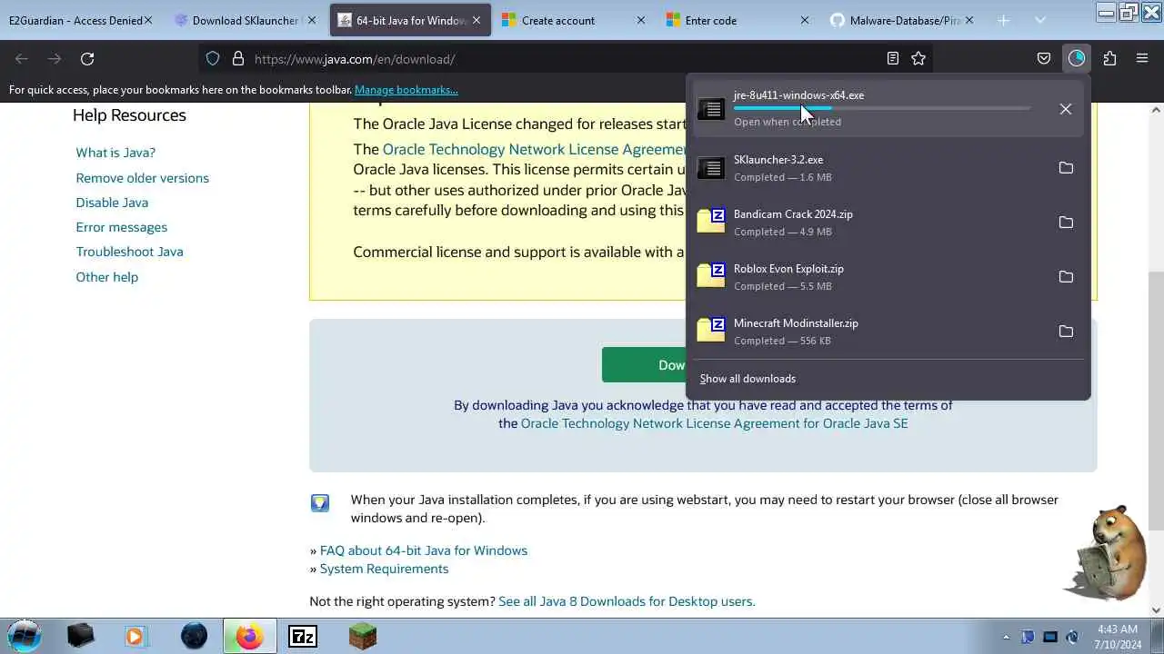This screenshot has width=1164, height=654.
Task: Open the extensions puzzle icon
Action: coord(1109,59)
